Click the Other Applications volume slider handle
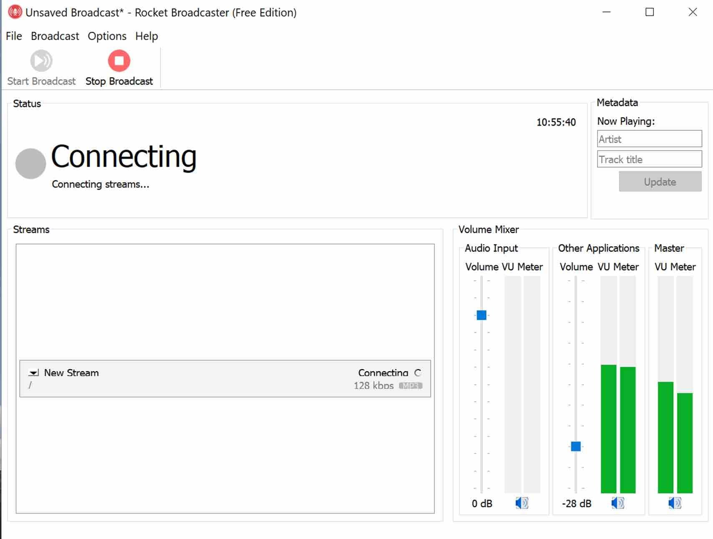The height and width of the screenshot is (539, 713). click(x=575, y=446)
